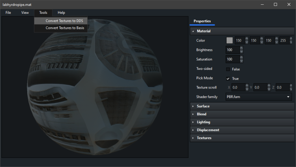The height and width of the screenshot is (167, 296).
Task: Click the Texture scroll X field
Action: [x=238, y=87]
